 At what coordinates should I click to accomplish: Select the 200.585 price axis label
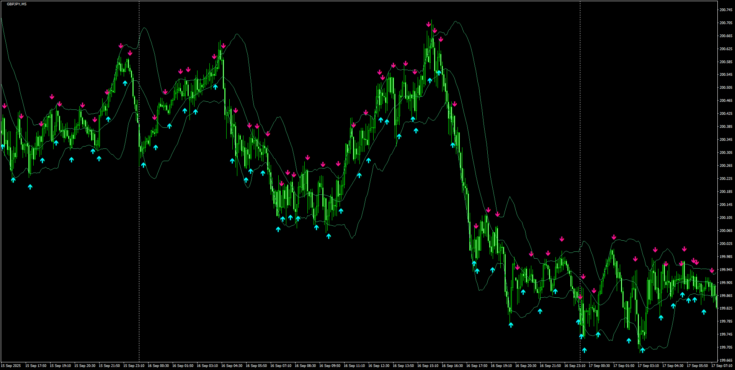[726, 62]
